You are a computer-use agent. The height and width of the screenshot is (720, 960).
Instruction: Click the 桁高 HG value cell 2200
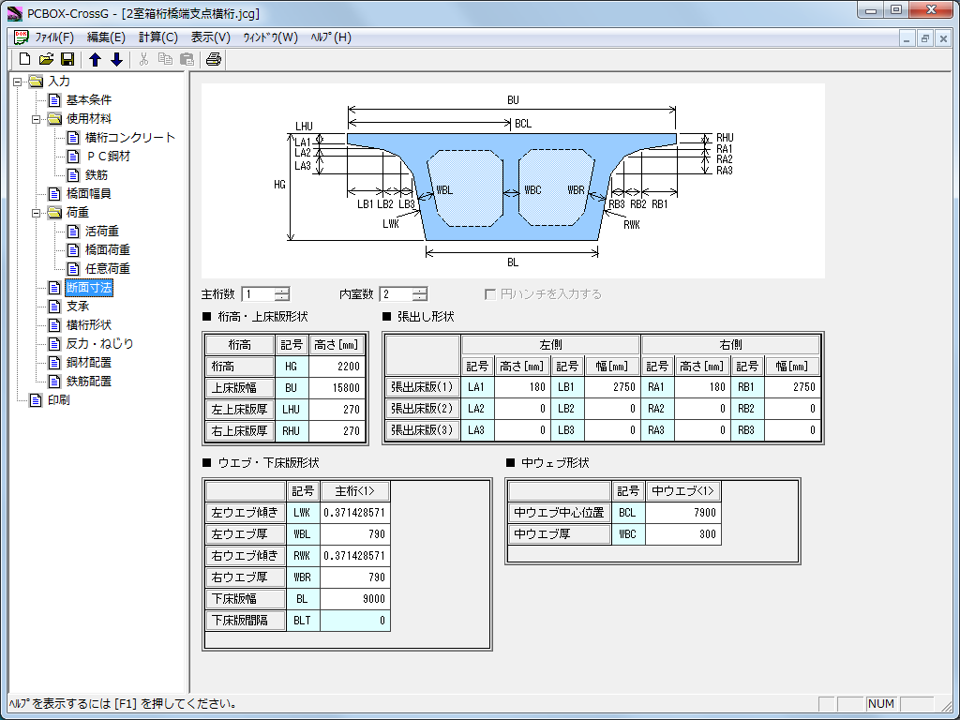pyautogui.click(x=337, y=367)
